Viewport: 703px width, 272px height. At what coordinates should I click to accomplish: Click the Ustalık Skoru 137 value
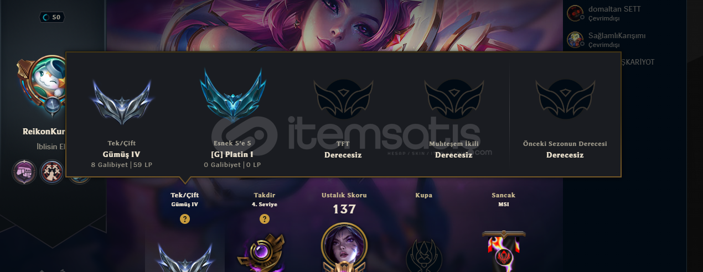click(344, 210)
